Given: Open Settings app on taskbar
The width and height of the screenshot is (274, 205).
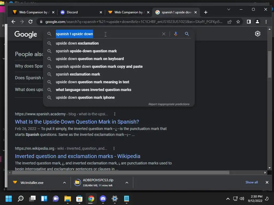Looking at the screenshot, I should 115,199.
